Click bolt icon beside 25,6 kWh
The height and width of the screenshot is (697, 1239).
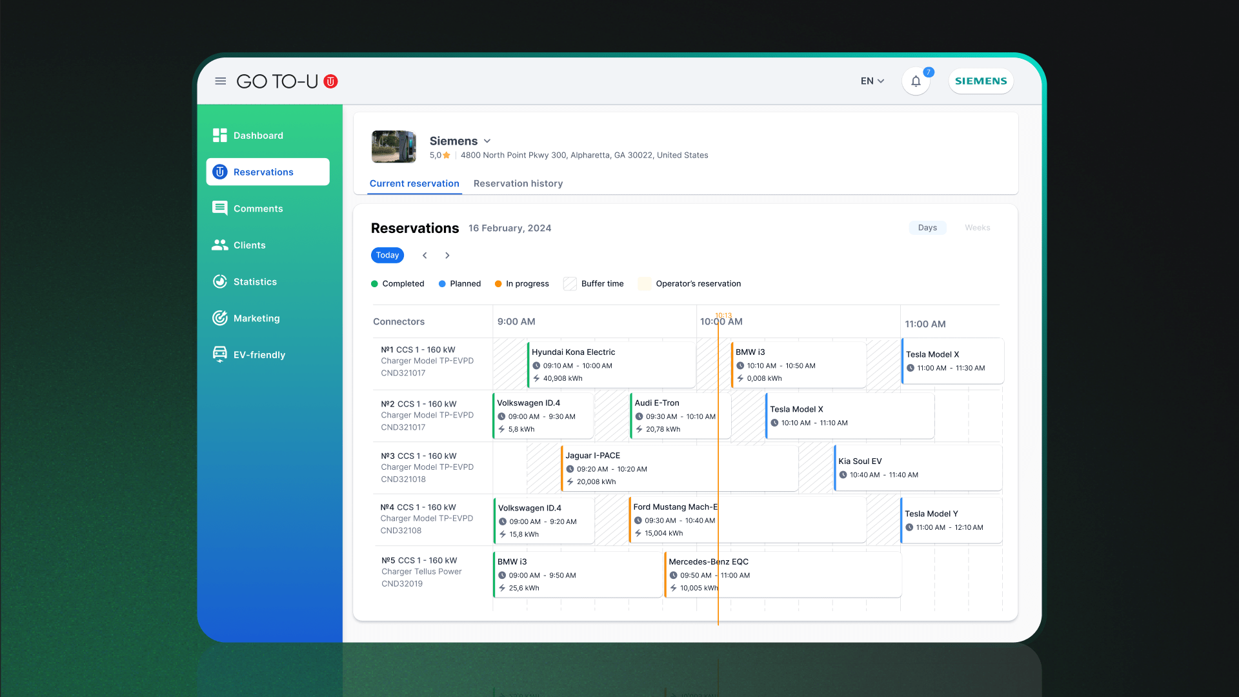(x=502, y=588)
